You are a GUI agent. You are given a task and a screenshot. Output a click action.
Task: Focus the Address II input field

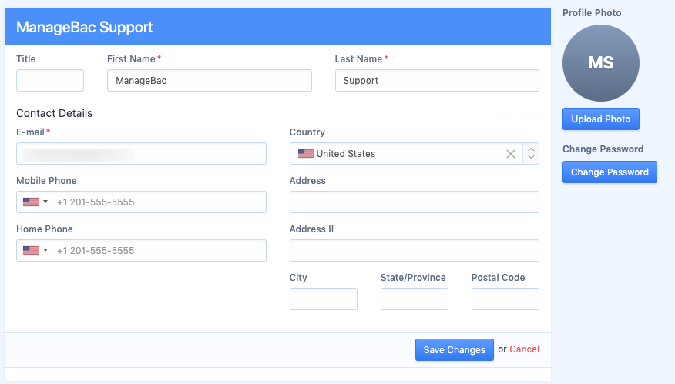pyautogui.click(x=414, y=251)
